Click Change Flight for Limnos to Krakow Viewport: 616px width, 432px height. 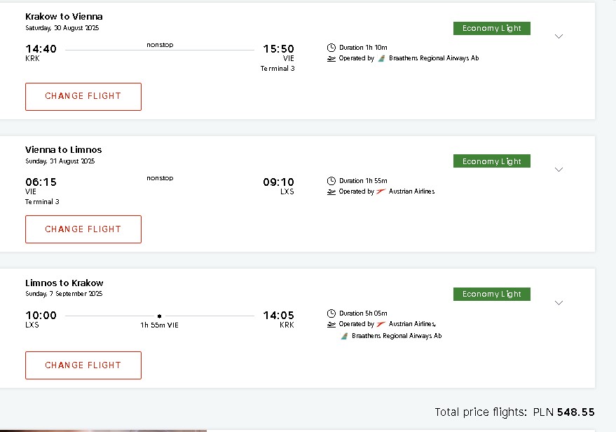83,365
